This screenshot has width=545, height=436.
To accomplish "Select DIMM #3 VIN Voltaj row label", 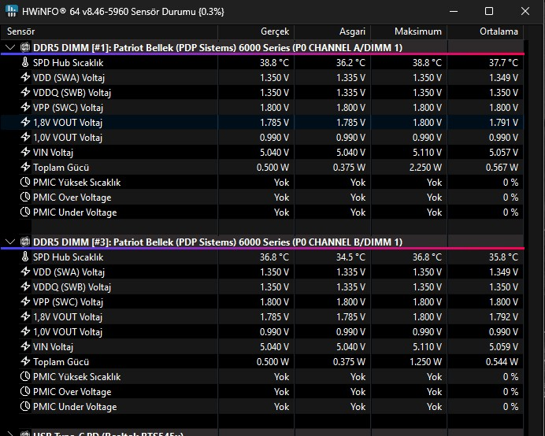I will pyautogui.click(x=54, y=347).
